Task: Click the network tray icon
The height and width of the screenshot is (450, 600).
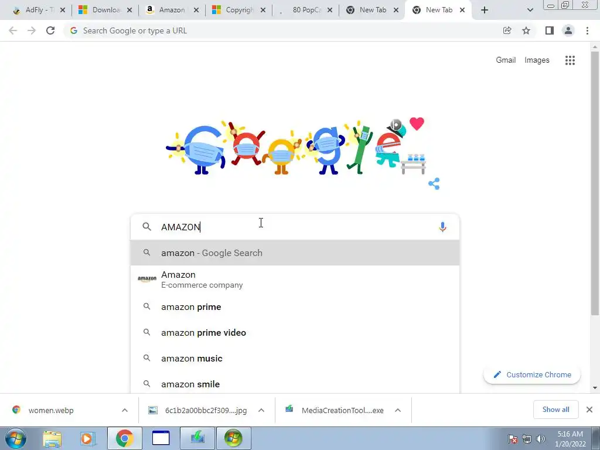Action: click(527, 439)
